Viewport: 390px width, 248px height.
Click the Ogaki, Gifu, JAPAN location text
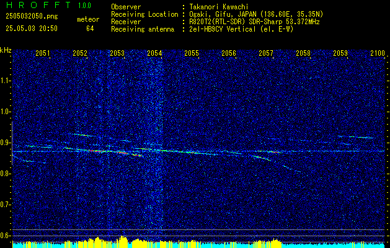coord(256,14)
